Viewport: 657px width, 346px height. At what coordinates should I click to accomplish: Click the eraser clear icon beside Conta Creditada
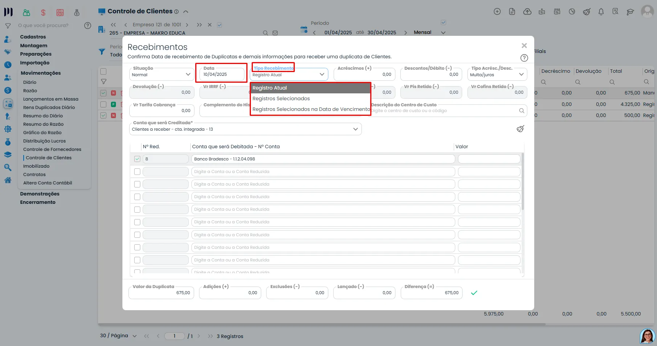[x=520, y=129]
